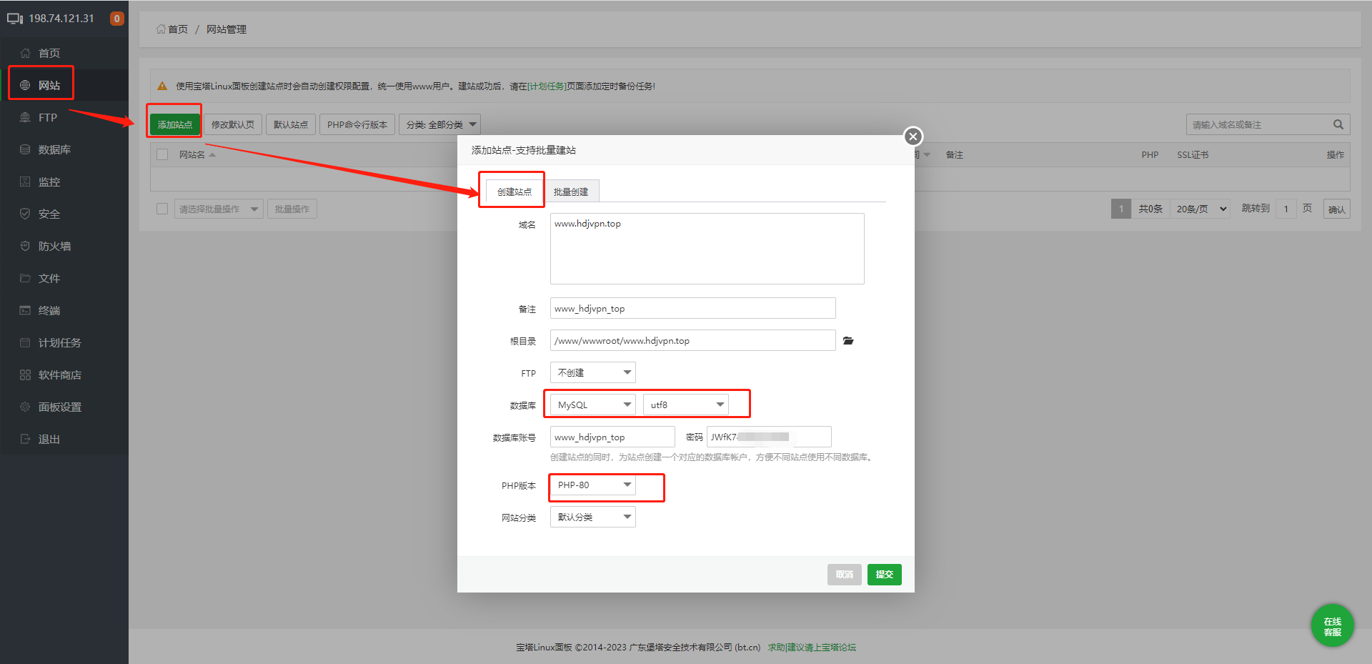Toggle the checkbox beside the batch operation dropdown
Screen dimensions: 1372x664
point(162,209)
